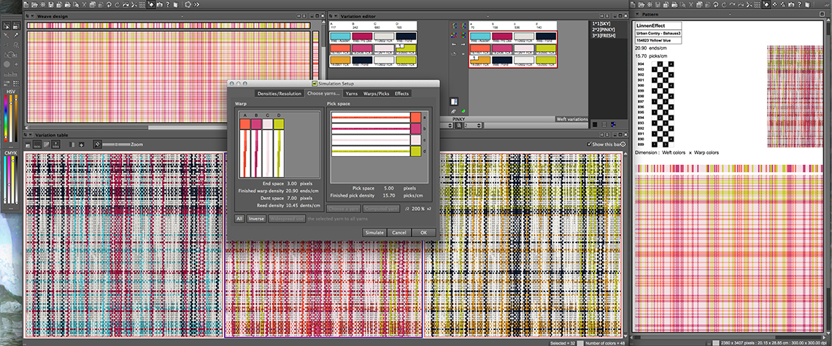Select 1*1[SKY] in variation list
This screenshot has width=832, height=346.
(x=601, y=23)
